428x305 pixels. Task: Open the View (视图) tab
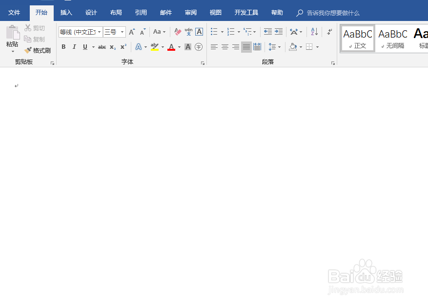215,13
